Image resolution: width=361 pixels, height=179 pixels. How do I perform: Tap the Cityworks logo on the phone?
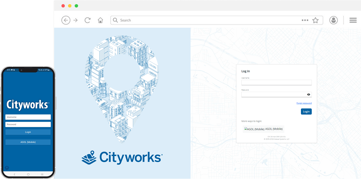tap(28, 105)
